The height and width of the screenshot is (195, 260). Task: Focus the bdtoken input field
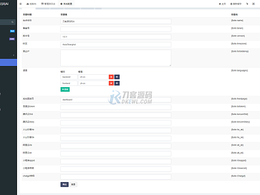[116, 107]
